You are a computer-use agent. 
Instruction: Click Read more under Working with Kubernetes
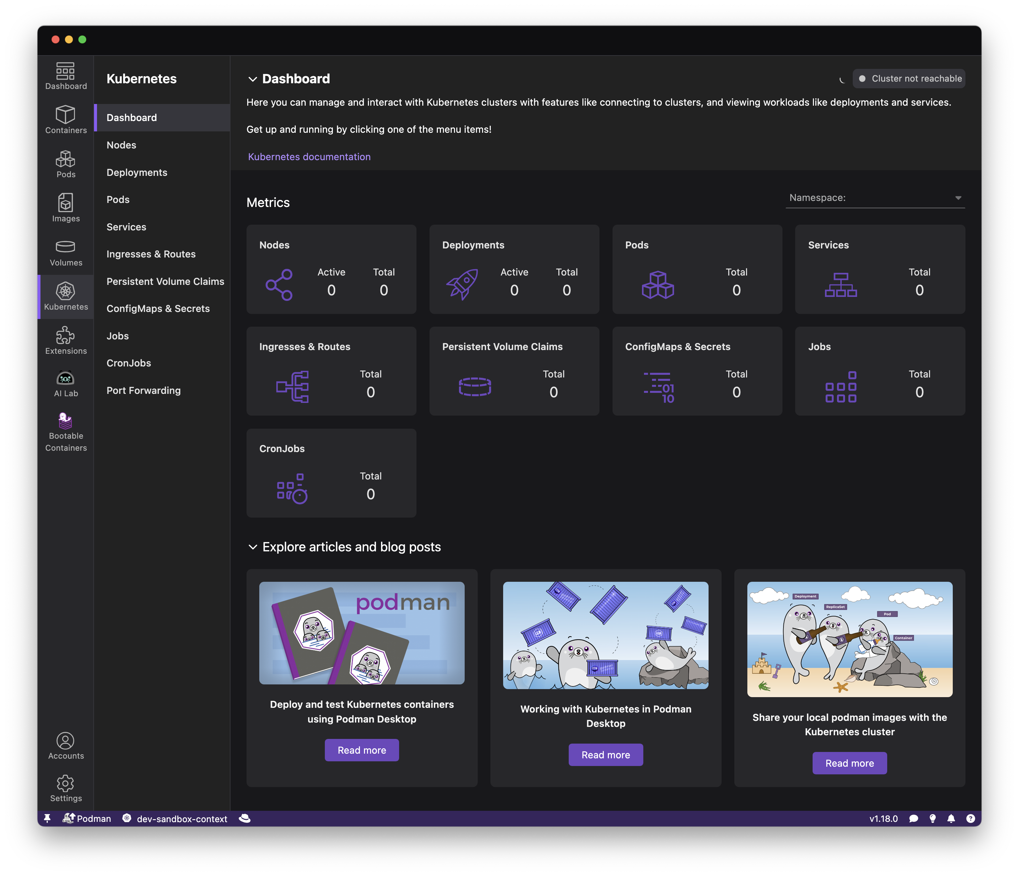pos(606,755)
